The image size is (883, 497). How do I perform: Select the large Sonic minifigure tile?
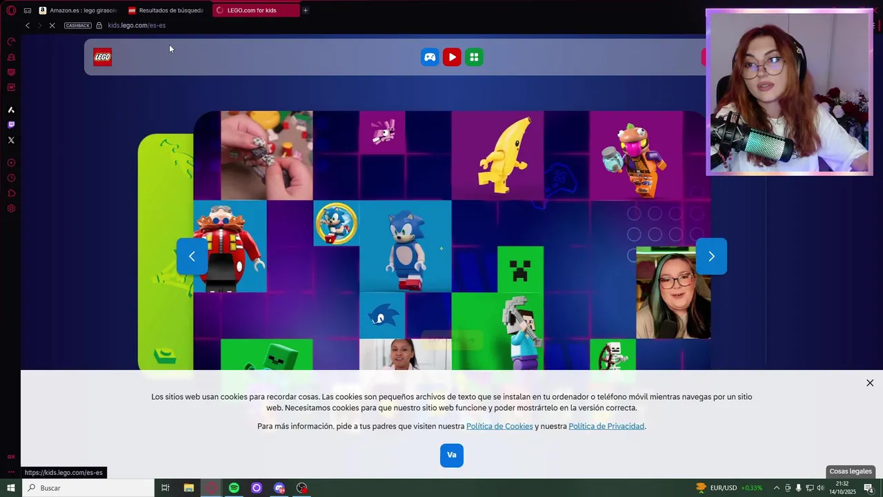406,246
